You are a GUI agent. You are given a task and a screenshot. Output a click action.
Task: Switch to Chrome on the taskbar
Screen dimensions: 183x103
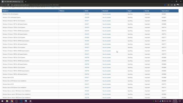[x=12, y=101]
